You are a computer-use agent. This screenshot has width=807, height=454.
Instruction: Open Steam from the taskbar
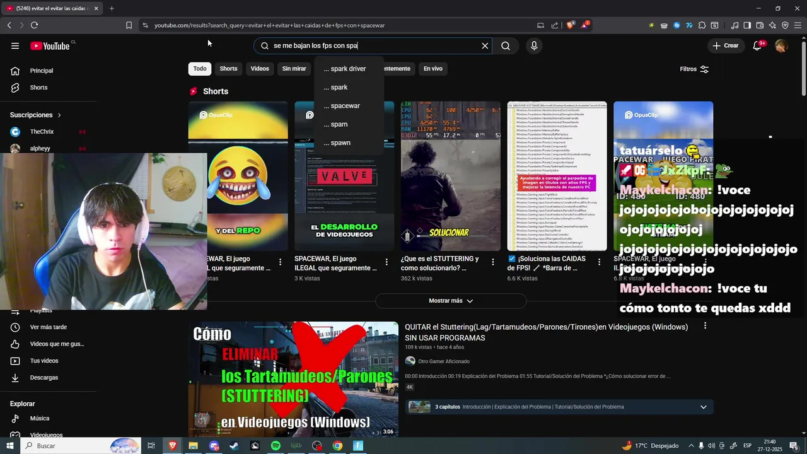coord(234,446)
